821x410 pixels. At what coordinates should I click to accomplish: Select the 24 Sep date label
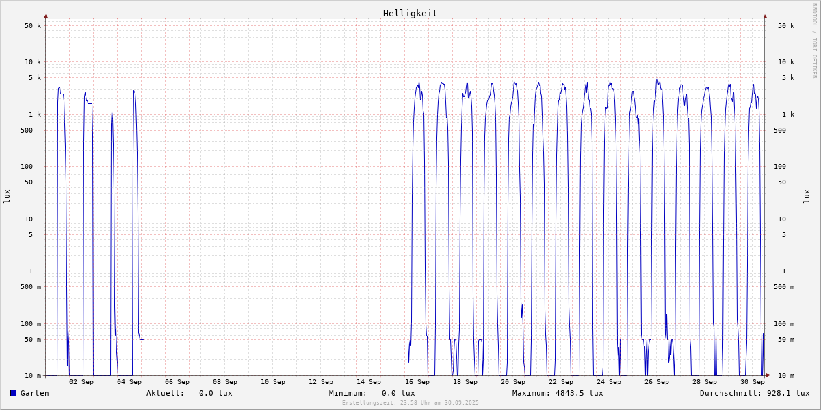608,382
